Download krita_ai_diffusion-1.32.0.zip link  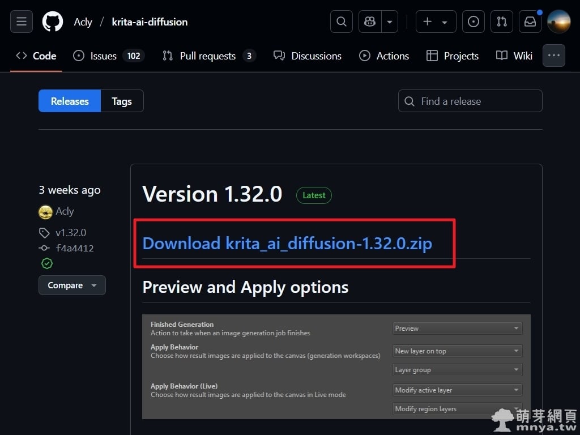(x=287, y=244)
